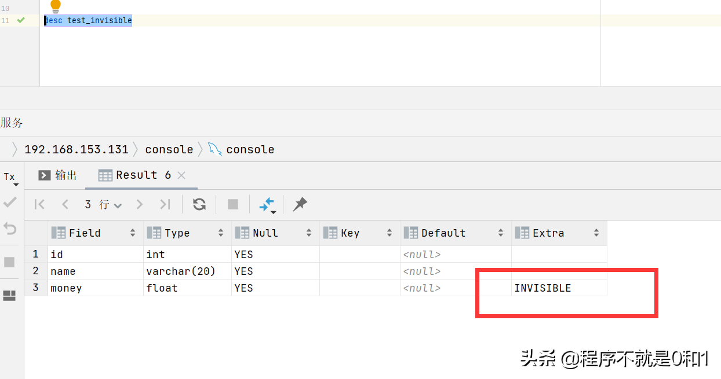Open the 3 rows page size dropdown

click(103, 204)
